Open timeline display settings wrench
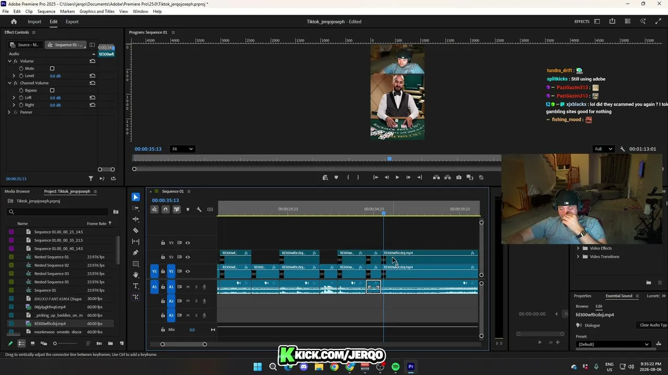The height and width of the screenshot is (375, 668). pos(199,209)
